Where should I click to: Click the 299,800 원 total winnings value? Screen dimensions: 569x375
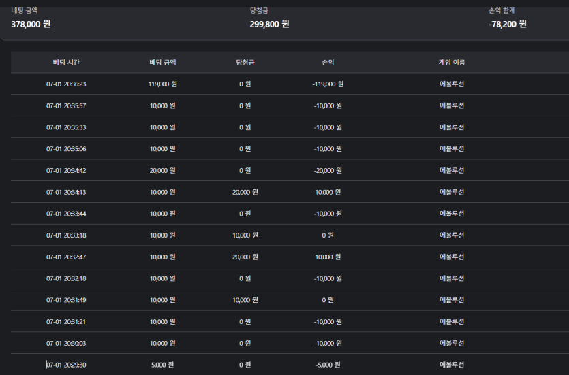269,25
